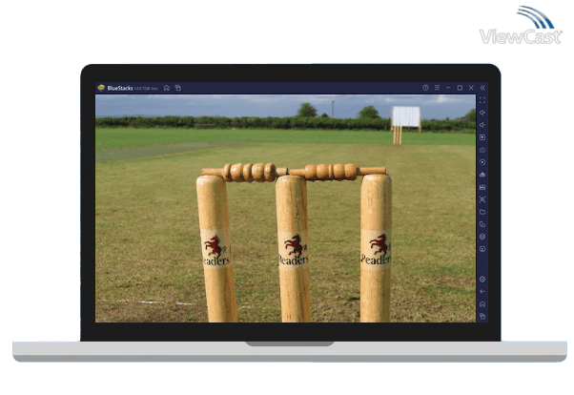This screenshot has height=395, width=574.
Task: Click the castle-shaped sidebar icon
Action: point(482,187)
